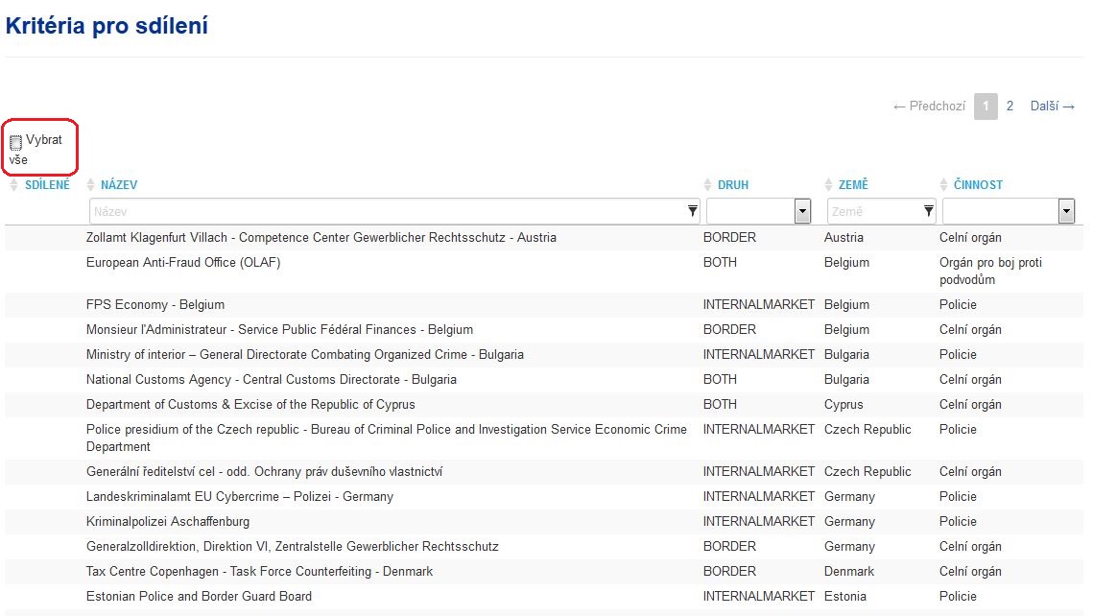1093x616 pixels.
Task: Open filter funnel icon in Země field
Action: tap(929, 211)
